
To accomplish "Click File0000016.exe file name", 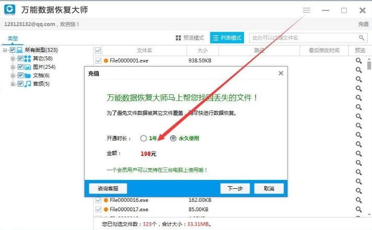I will (129, 200).
